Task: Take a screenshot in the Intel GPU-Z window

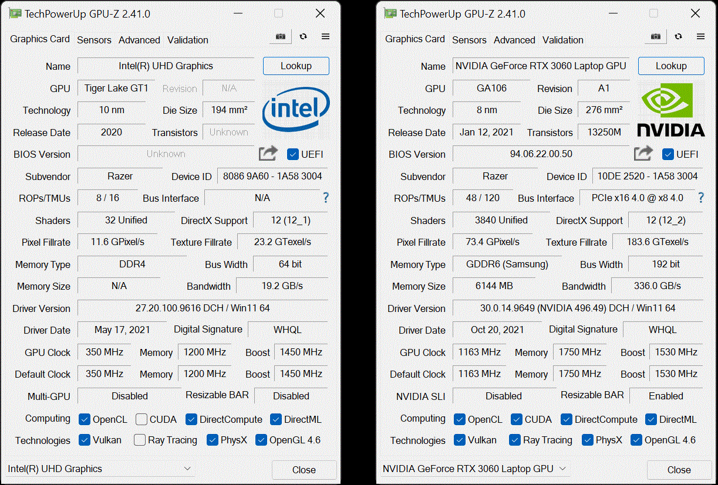Action: point(281,36)
